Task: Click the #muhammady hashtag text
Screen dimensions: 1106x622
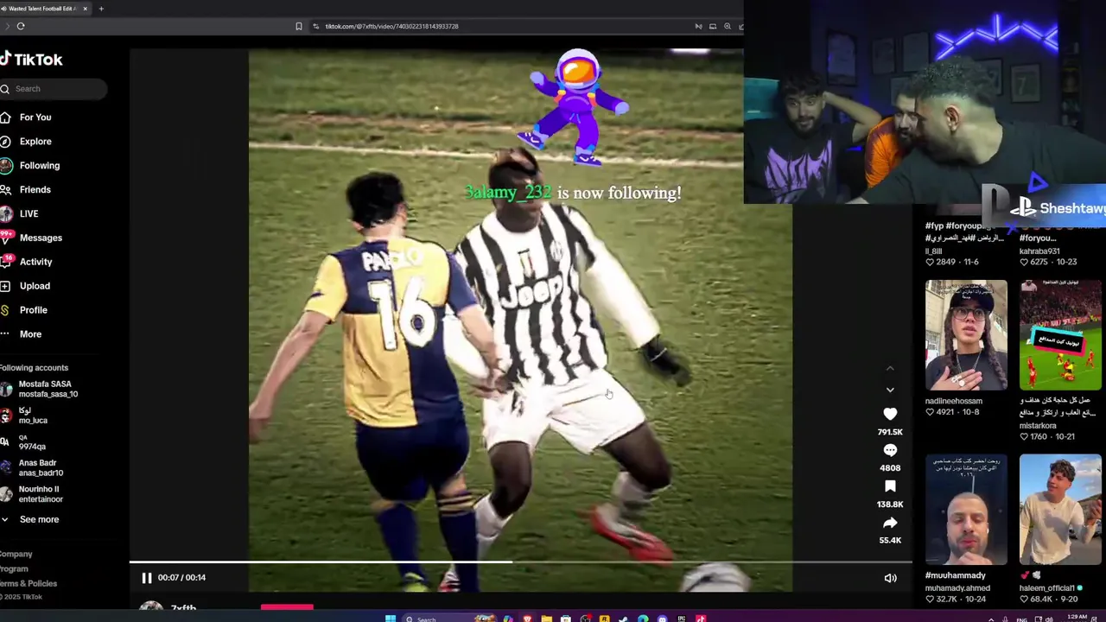Action: pyautogui.click(x=956, y=575)
